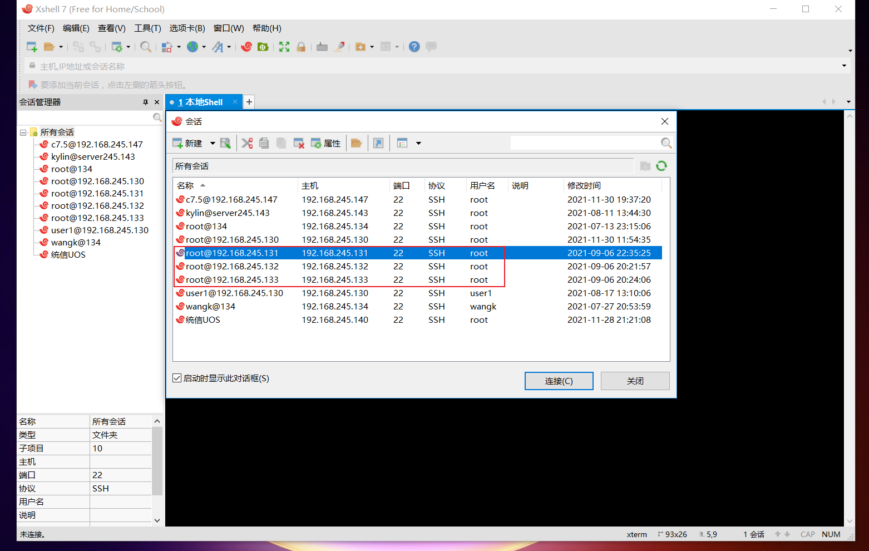Open the 文件(F) menu
869x551 pixels.
click(x=41, y=28)
